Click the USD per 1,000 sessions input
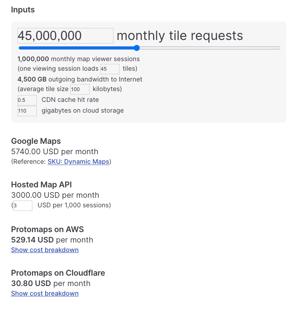Image resolution: width=303 pixels, height=312 pixels. tap(23, 206)
